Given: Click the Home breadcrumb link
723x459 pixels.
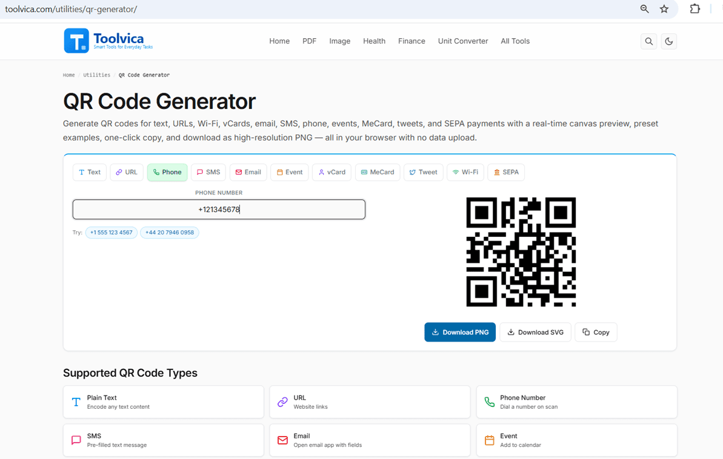Looking at the screenshot, I should (x=68, y=75).
